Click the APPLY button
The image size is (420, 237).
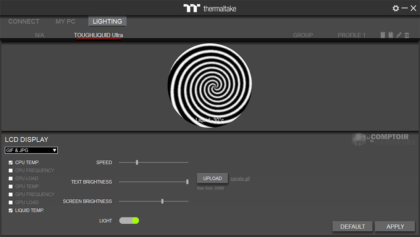pos(395,226)
